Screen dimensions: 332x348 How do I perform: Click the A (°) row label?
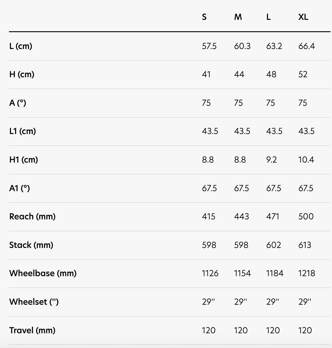point(17,103)
